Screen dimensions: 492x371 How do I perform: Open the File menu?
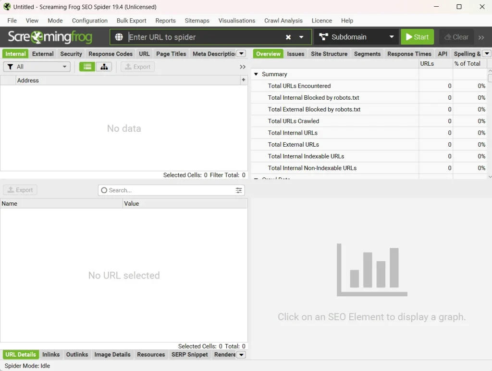12,20
